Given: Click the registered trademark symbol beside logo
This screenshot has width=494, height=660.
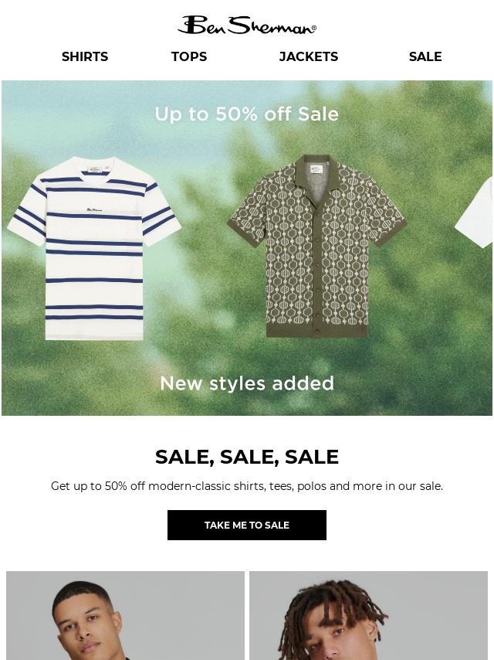Looking at the screenshot, I should coord(313,29).
